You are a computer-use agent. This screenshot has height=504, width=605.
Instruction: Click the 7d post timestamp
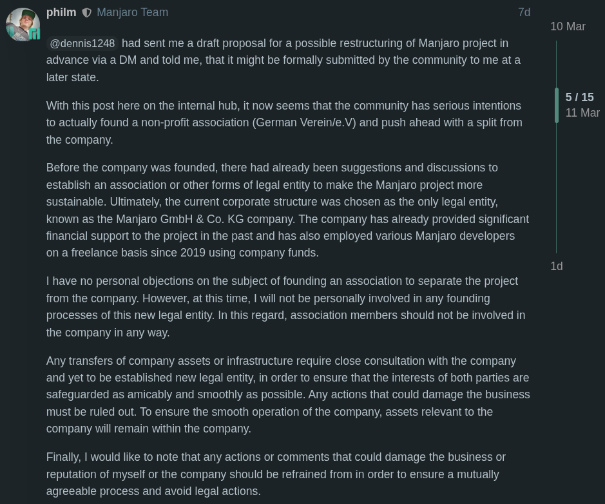(524, 12)
